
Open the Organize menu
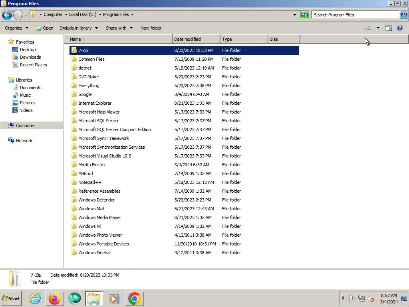tap(16, 28)
